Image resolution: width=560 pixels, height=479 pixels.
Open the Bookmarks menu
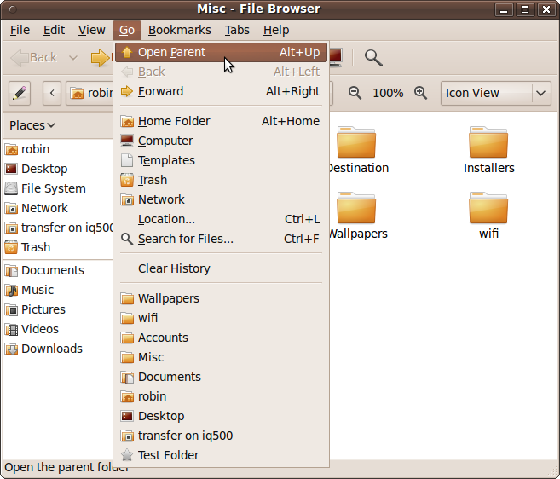click(x=180, y=30)
